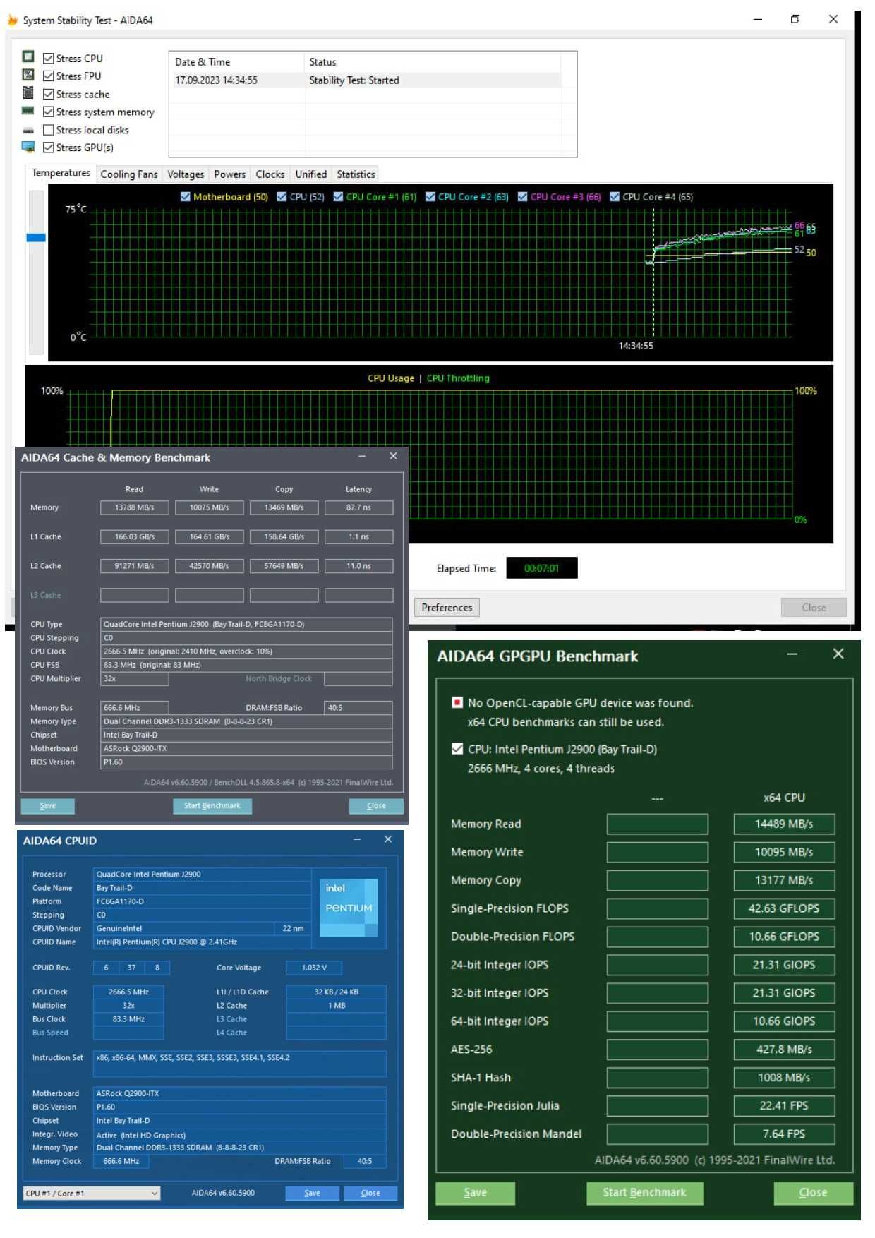The height and width of the screenshot is (1238, 875).
Task: Click the Single-Precision FLOPS 42.63 GFLOPS result
Action: [784, 908]
